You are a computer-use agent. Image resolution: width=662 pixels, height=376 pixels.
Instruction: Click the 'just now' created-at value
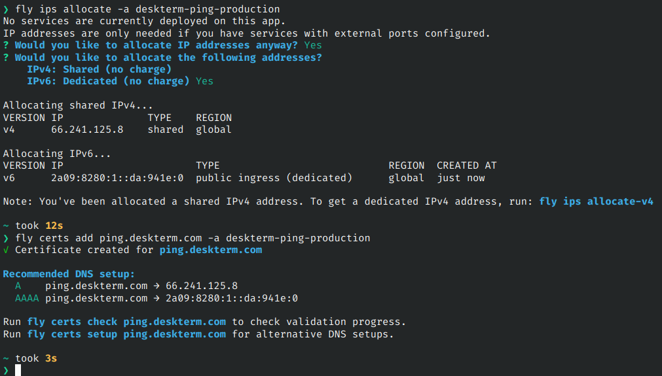[x=461, y=178]
